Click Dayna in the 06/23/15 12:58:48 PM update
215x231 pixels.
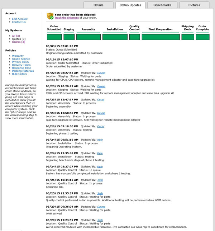point(101,113)
